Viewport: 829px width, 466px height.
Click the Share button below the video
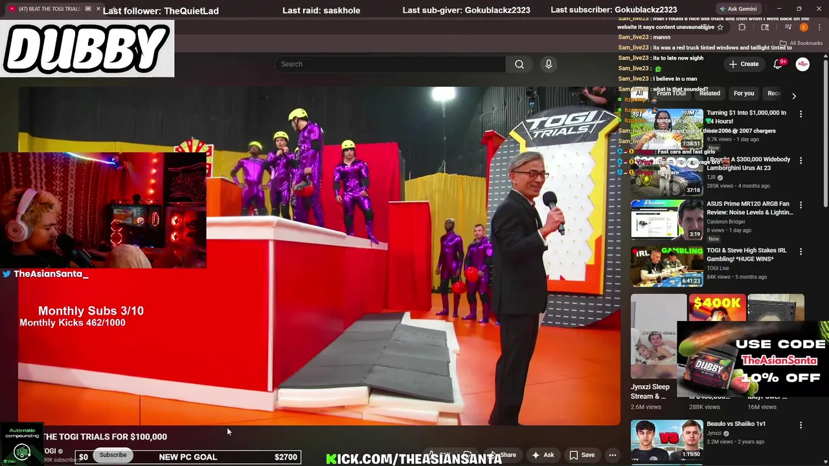tap(503, 455)
